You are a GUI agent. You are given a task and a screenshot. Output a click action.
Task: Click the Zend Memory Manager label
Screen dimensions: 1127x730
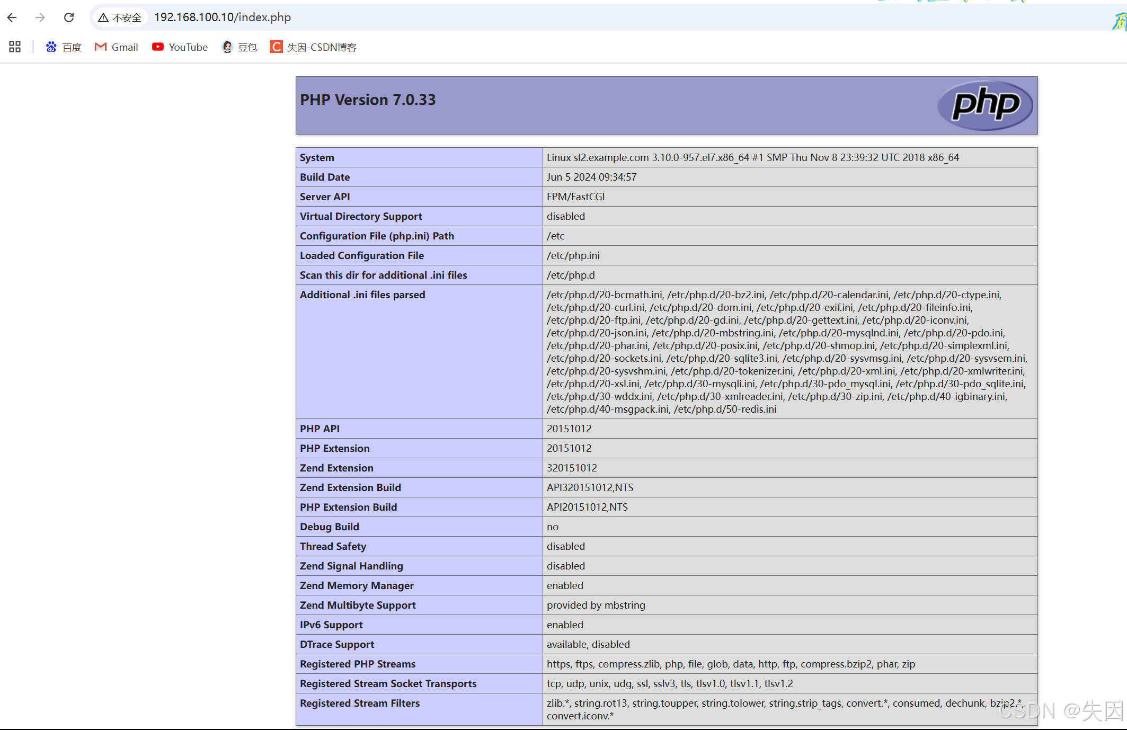click(x=357, y=585)
